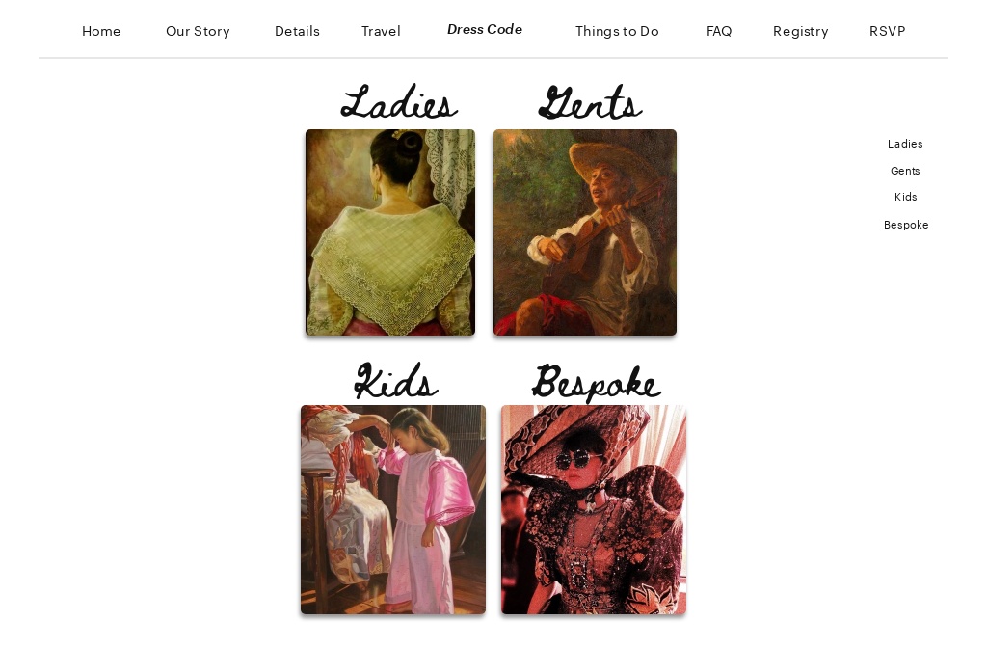Go to the Our Story page

[x=198, y=31]
